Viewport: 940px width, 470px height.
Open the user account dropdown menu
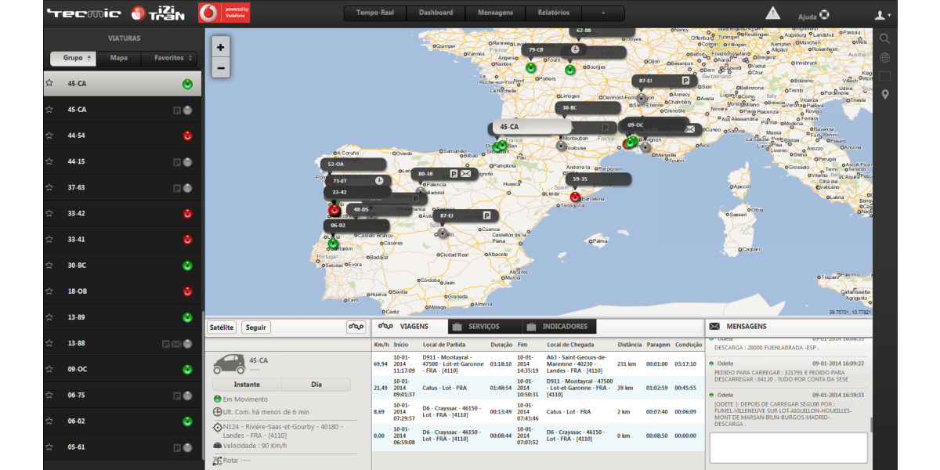[x=883, y=15]
